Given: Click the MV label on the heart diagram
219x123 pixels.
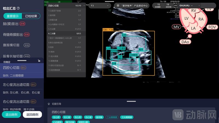Looking at the screenshot, I should coord(176,27).
